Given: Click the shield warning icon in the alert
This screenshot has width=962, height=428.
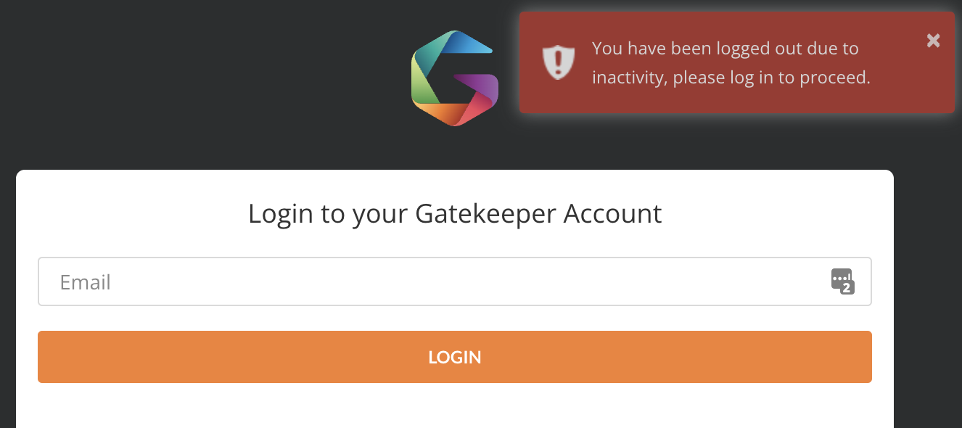Looking at the screenshot, I should click(559, 62).
